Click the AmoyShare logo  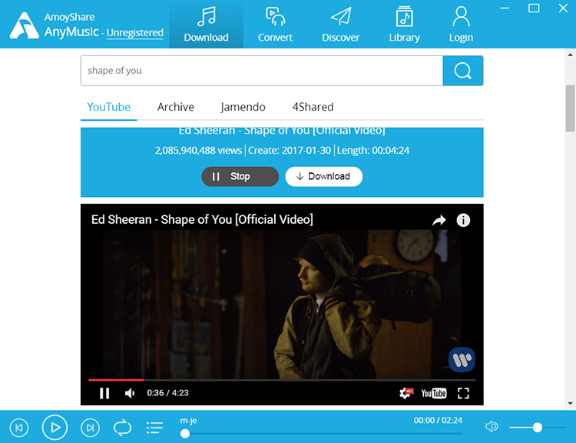25,25
